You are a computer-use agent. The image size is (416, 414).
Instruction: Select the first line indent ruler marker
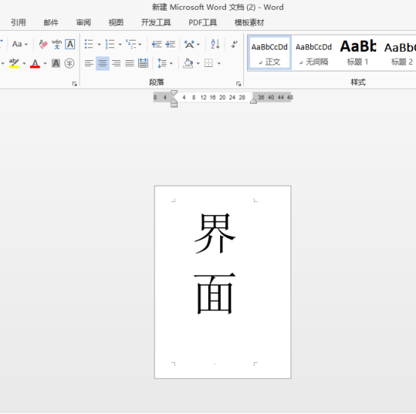pyautogui.click(x=174, y=92)
